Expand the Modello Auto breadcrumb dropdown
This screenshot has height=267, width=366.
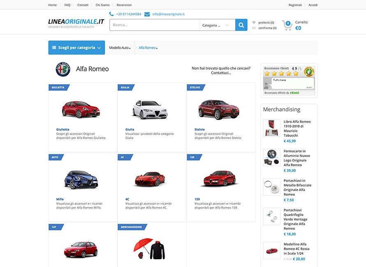120,48
